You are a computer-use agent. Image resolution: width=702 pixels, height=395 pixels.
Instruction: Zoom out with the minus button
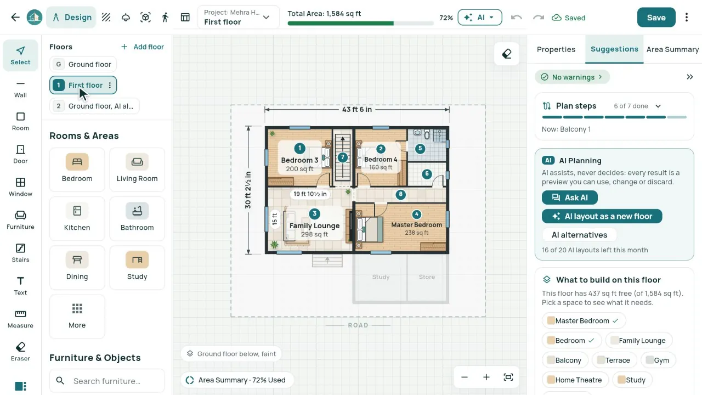(465, 377)
